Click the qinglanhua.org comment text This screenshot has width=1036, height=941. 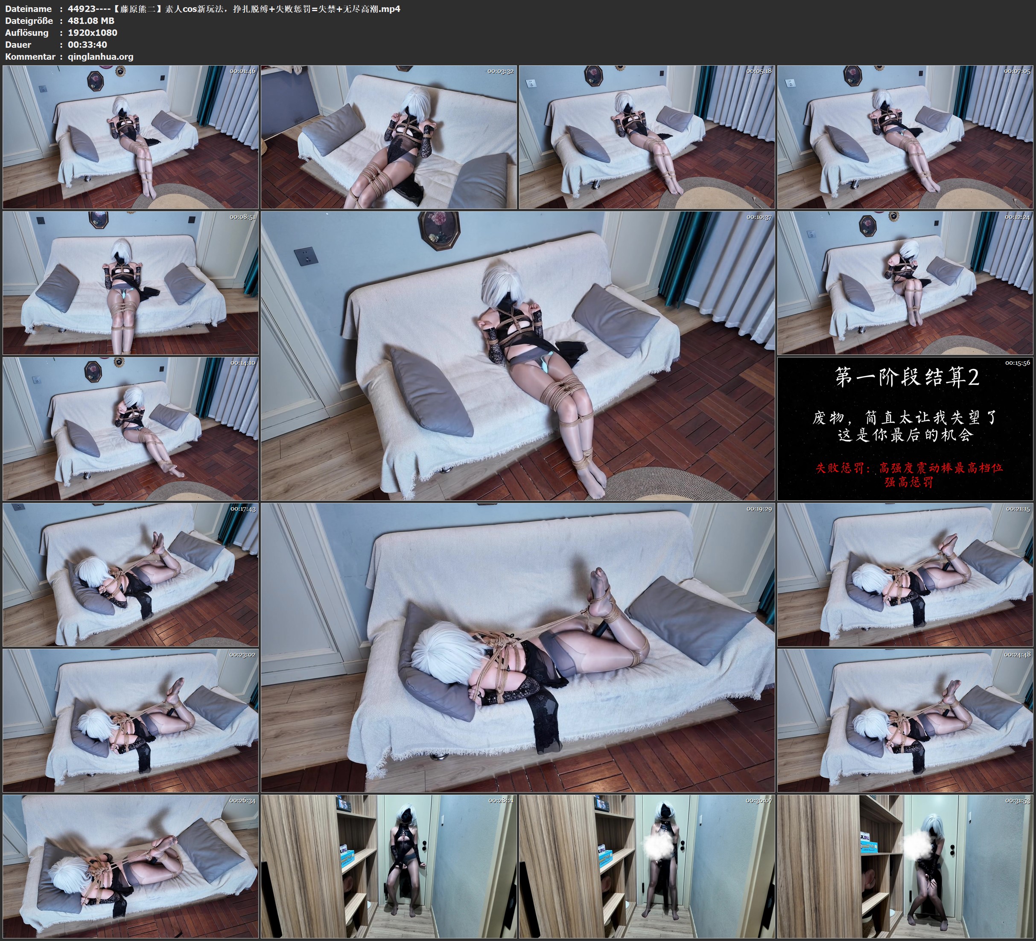(x=100, y=56)
